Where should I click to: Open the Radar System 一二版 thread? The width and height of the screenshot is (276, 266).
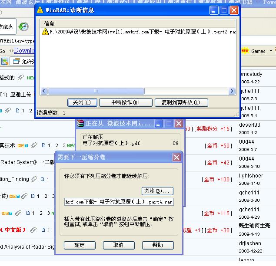[27, 162]
